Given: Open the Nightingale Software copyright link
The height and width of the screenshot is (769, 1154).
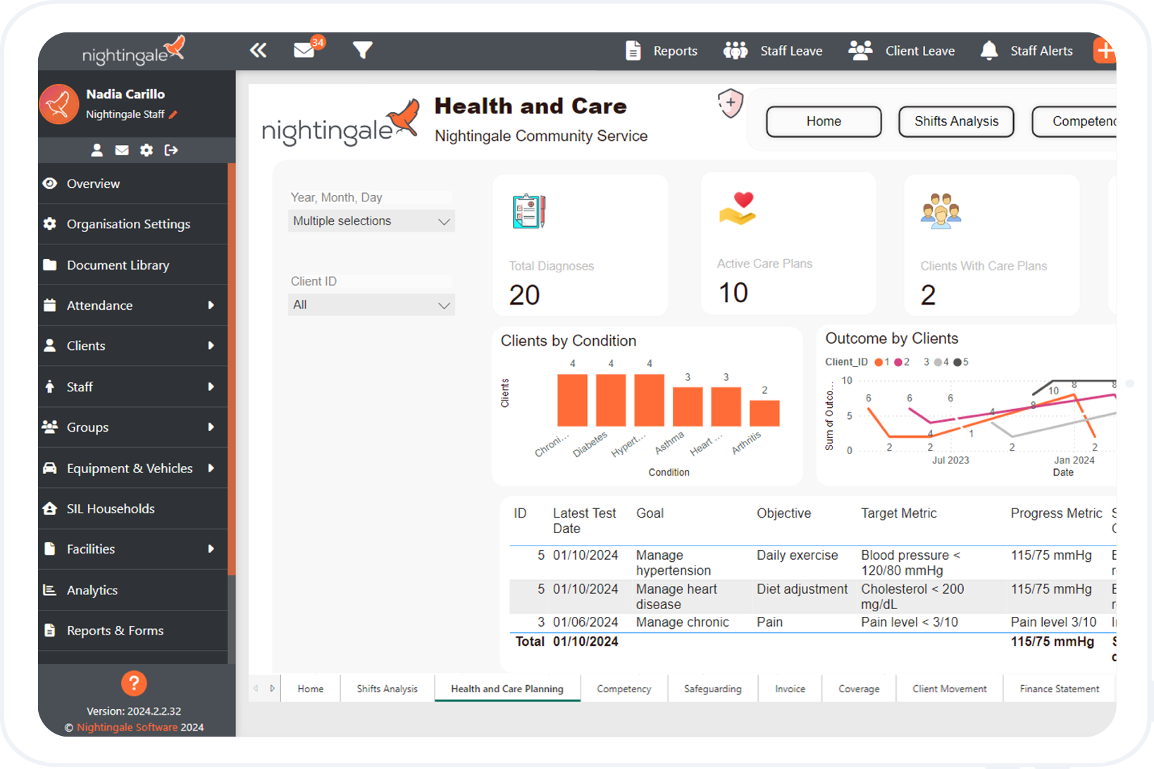Looking at the screenshot, I should tap(127, 727).
